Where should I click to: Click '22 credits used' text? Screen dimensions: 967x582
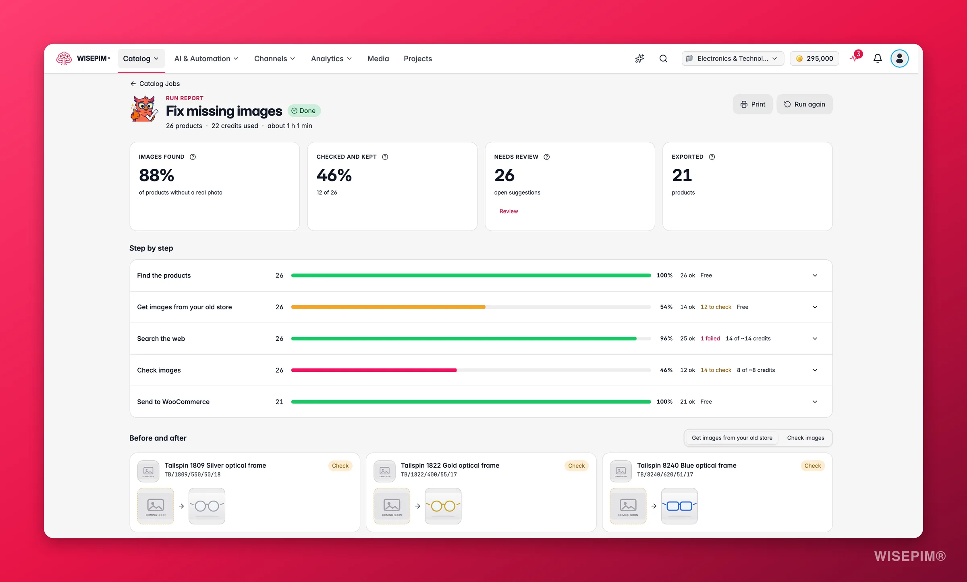point(234,126)
